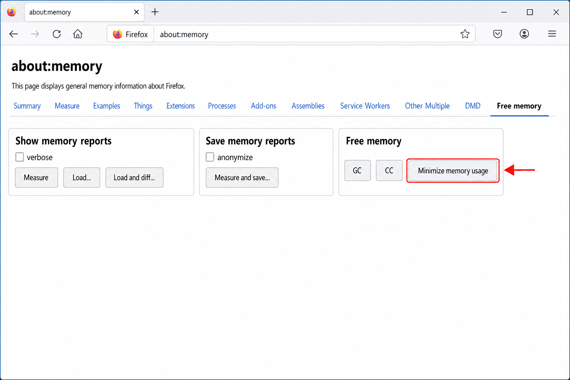The height and width of the screenshot is (380, 570).
Task: Click the page description about Firefox memory
Action: 98,86
